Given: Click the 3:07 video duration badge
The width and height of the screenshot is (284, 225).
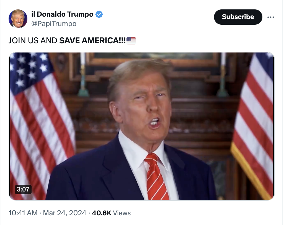Looking at the screenshot, I should [23, 189].
